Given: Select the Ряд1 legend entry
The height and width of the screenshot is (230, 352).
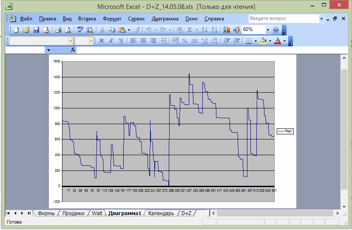Looking at the screenshot, I should click(x=285, y=131).
